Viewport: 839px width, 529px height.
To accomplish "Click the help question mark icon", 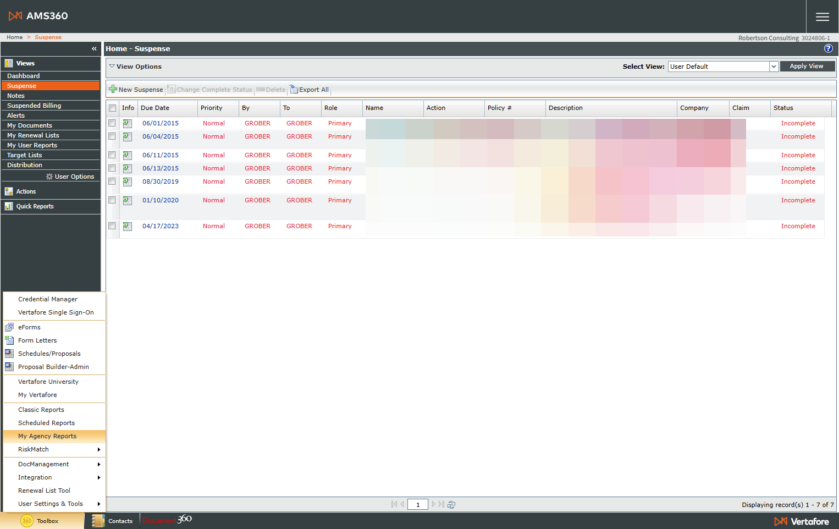I will [x=829, y=48].
